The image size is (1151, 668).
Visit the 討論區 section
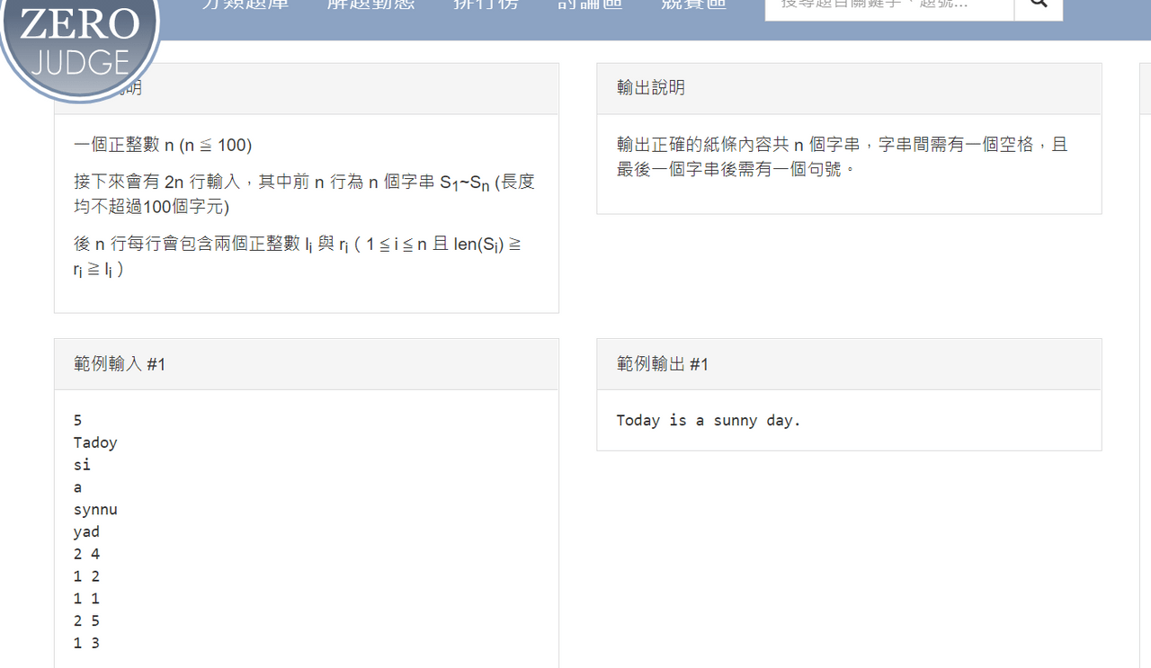click(x=589, y=5)
